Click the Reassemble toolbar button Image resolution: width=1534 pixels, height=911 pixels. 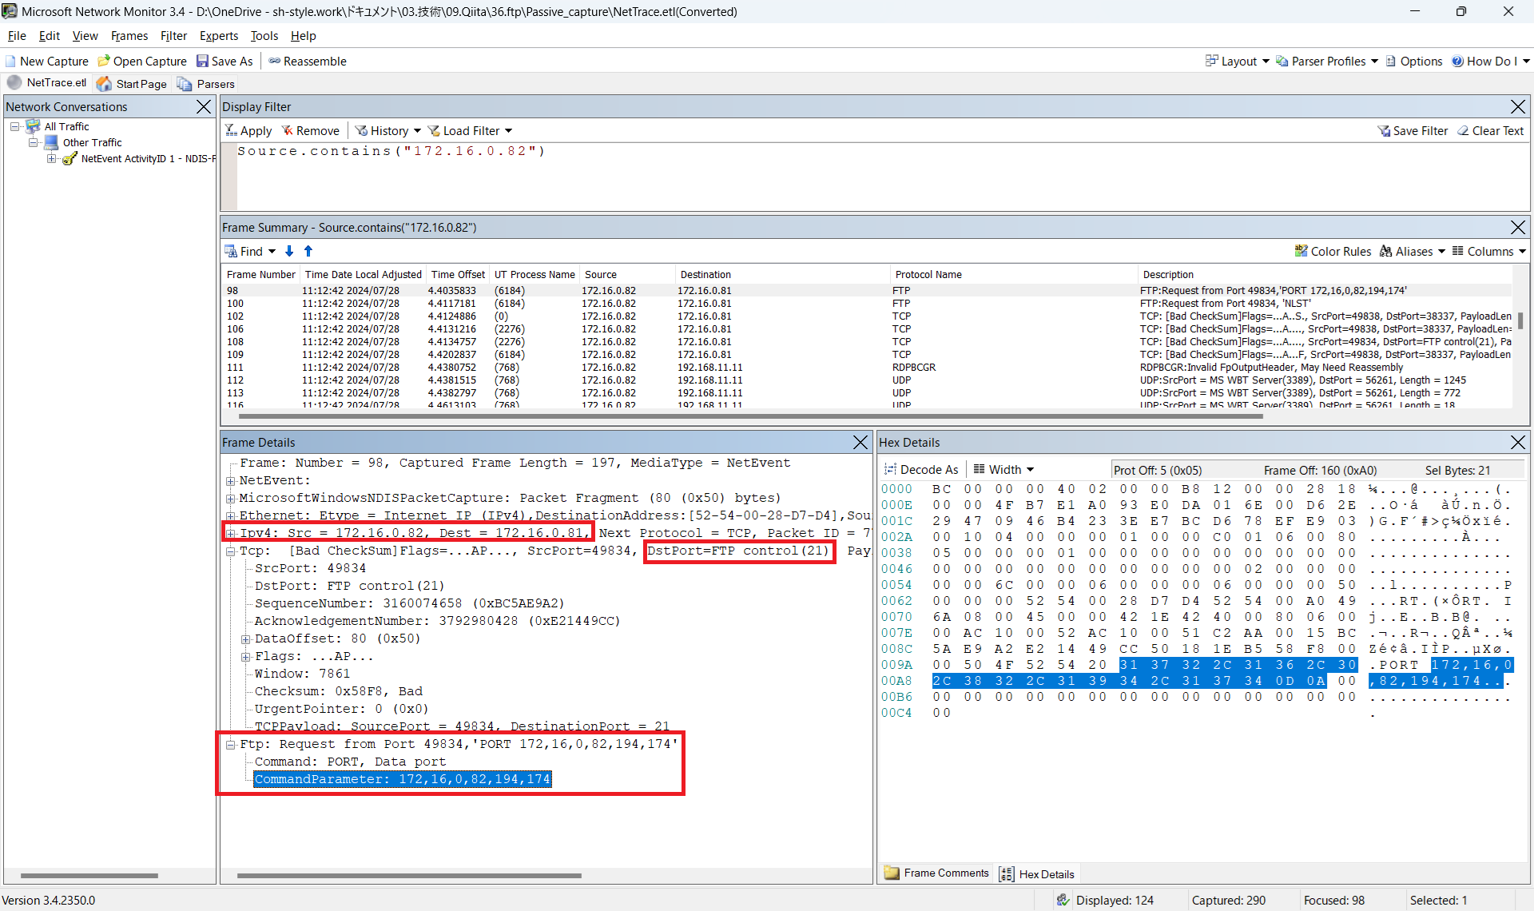(308, 62)
